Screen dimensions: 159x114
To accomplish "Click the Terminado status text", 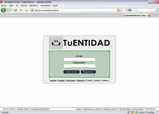I will (x=5, y=112).
